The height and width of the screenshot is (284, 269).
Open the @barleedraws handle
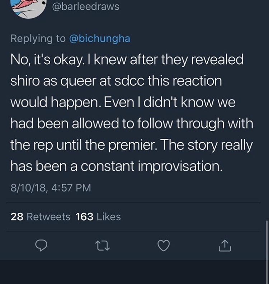(x=86, y=7)
